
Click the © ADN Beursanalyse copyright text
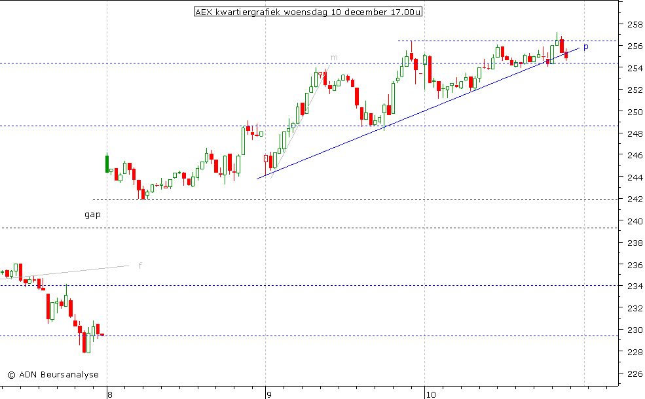(x=53, y=375)
